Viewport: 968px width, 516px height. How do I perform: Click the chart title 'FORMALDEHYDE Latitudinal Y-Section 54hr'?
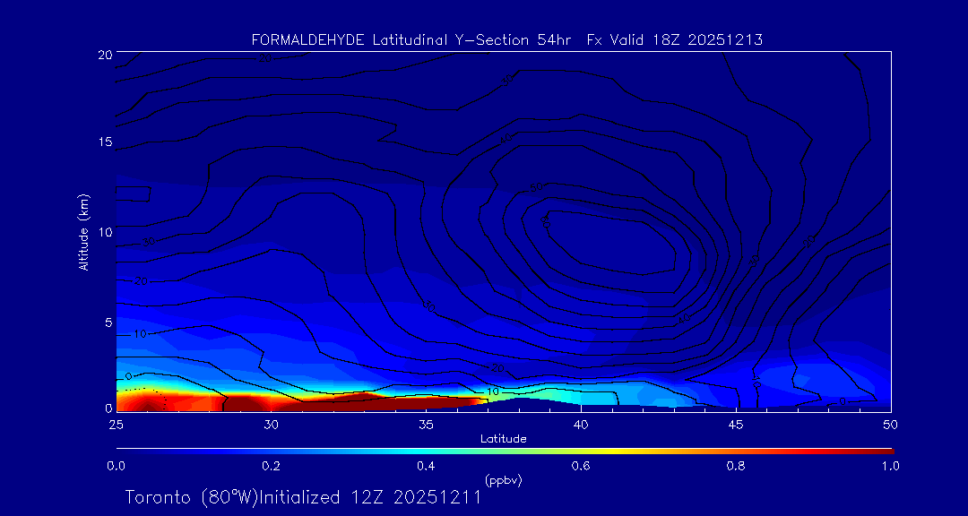413,40
